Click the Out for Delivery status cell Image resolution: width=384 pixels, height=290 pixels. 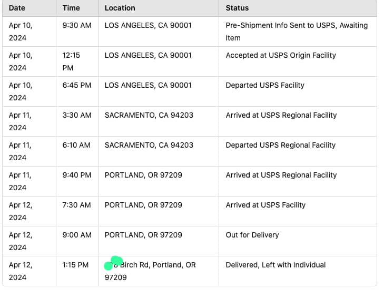(x=252, y=235)
